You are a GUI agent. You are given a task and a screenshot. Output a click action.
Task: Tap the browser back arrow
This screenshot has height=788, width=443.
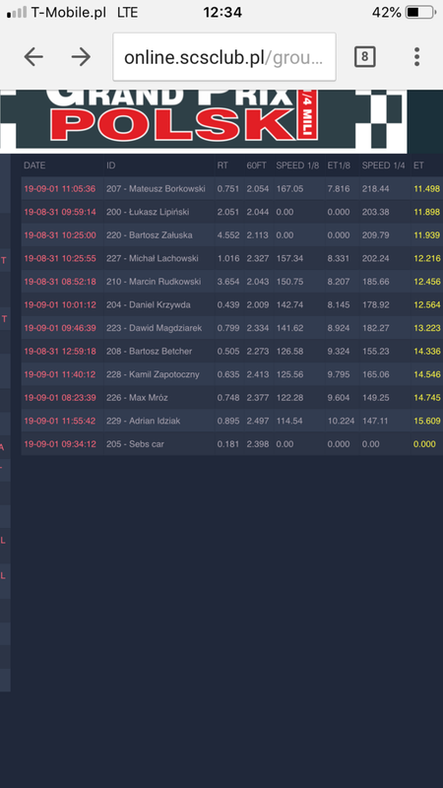33,57
